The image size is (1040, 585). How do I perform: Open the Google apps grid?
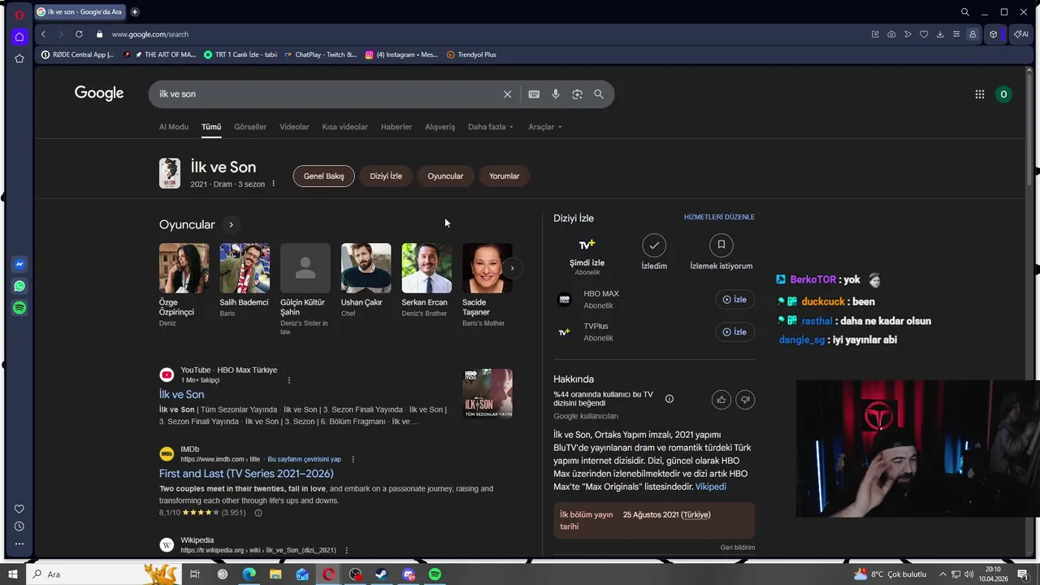pyautogui.click(x=980, y=94)
